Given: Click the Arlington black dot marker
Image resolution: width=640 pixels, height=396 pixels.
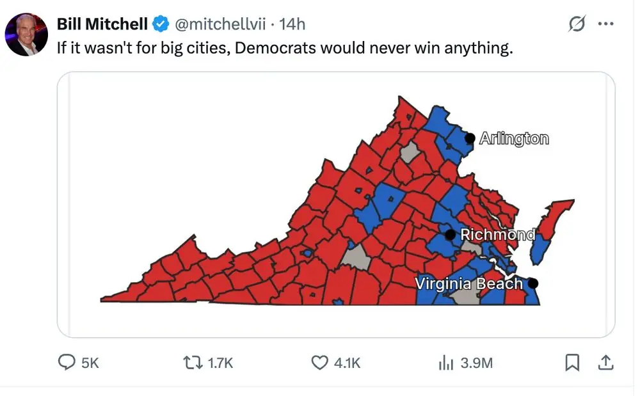Looking at the screenshot, I should tap(470, 138).
